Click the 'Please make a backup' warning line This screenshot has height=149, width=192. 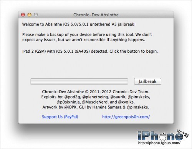[x=87, y=34]
